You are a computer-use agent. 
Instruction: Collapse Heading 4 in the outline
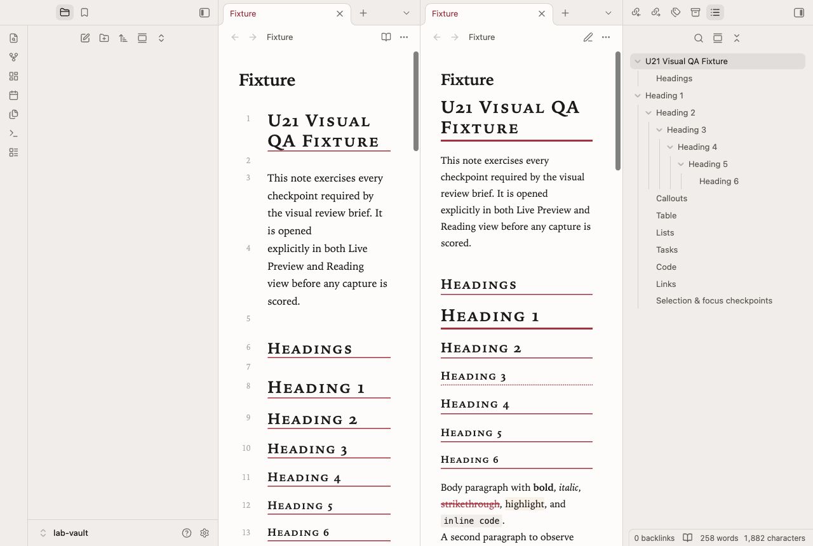670,147
